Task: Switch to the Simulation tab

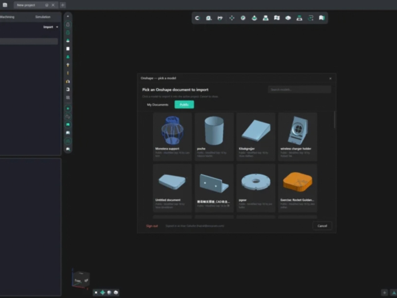Action: point(43,17)
